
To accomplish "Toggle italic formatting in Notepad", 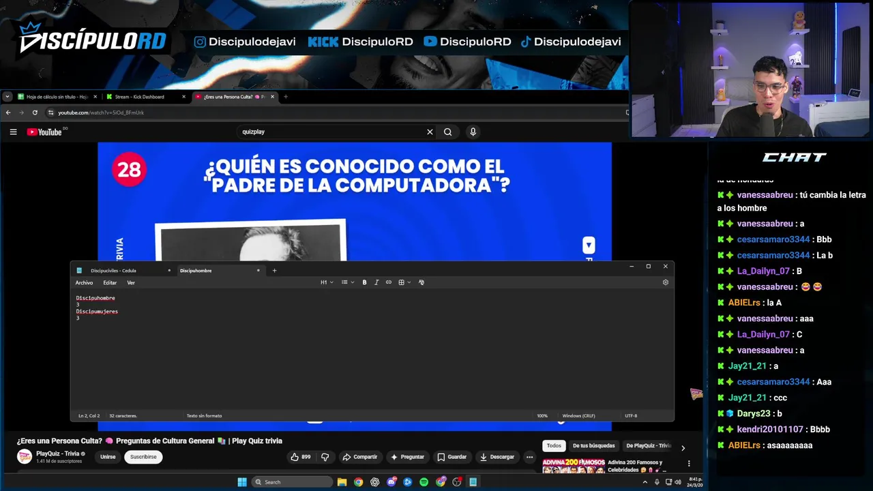I will click(x=376, y=282).
